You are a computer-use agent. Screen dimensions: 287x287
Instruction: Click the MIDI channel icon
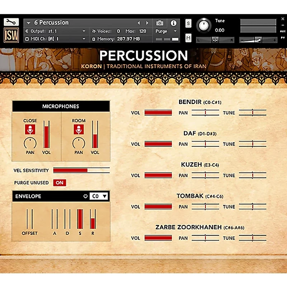[27, 39]
